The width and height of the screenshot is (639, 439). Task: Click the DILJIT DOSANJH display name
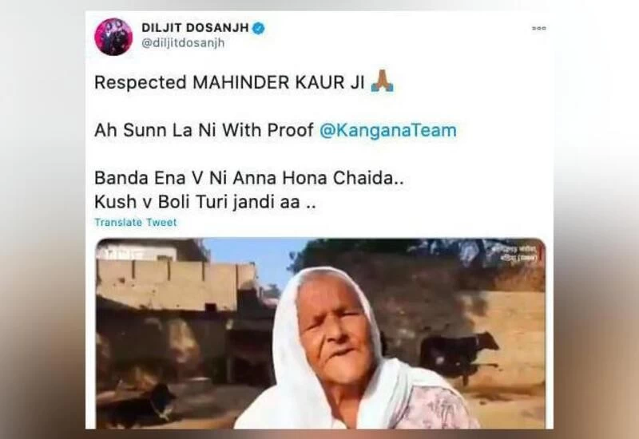point(195,28)
